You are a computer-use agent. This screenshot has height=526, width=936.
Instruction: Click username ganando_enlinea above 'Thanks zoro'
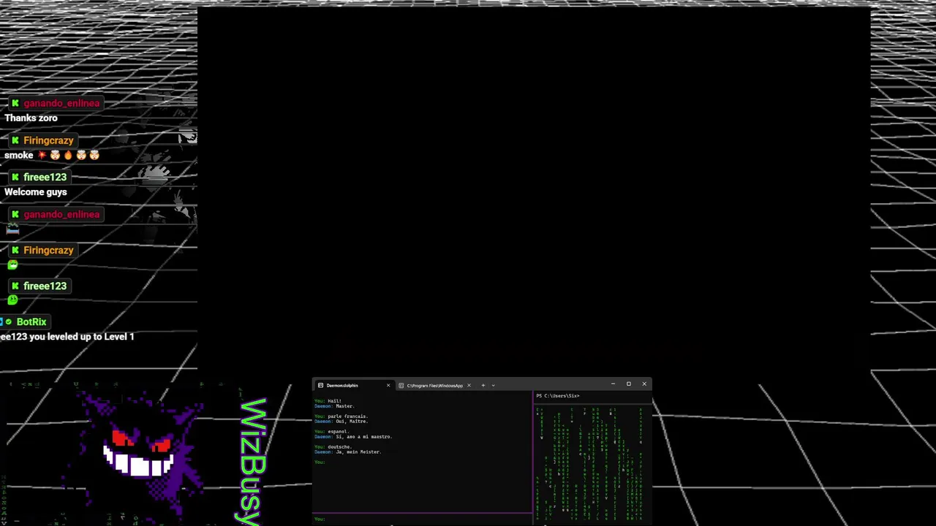61,103
